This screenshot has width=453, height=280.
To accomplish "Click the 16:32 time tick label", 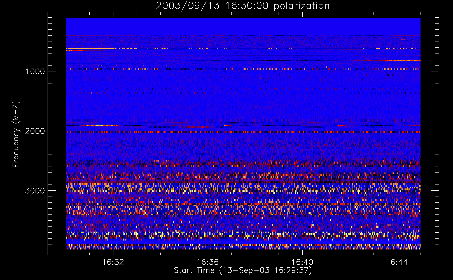I will [113, 262].
